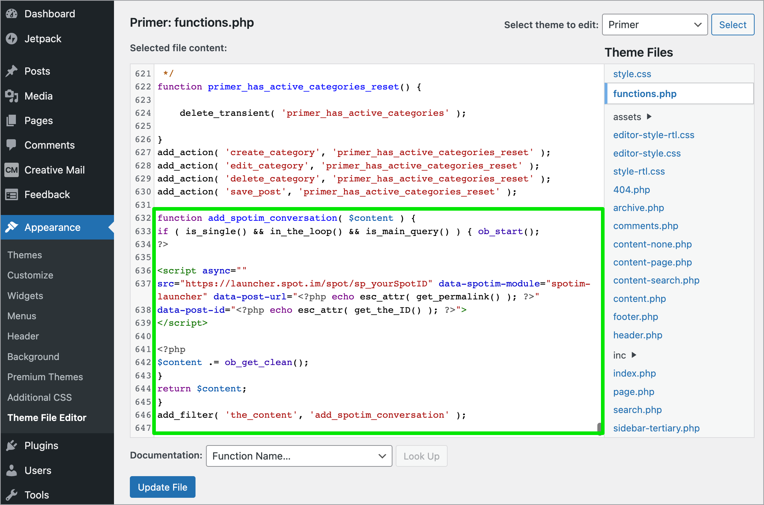
Task: Go to the Widgets submenu
Action: point(25,296)
